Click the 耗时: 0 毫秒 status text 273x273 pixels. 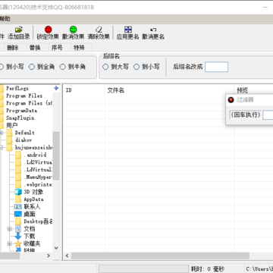tap(207, 269)
